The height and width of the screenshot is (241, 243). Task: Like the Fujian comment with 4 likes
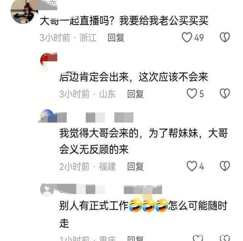[192, 166]
